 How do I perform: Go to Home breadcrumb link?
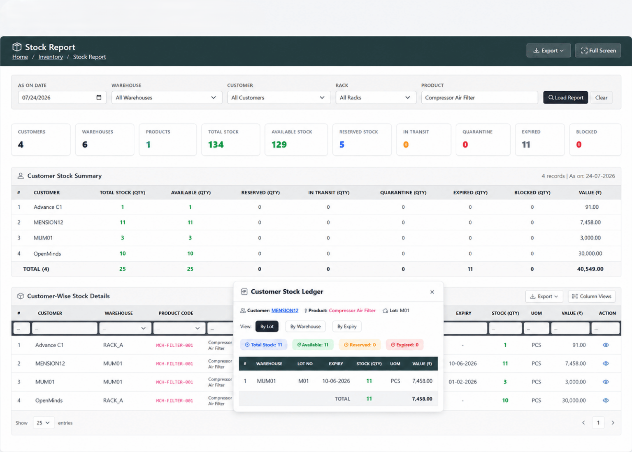[x=20, y=57]
